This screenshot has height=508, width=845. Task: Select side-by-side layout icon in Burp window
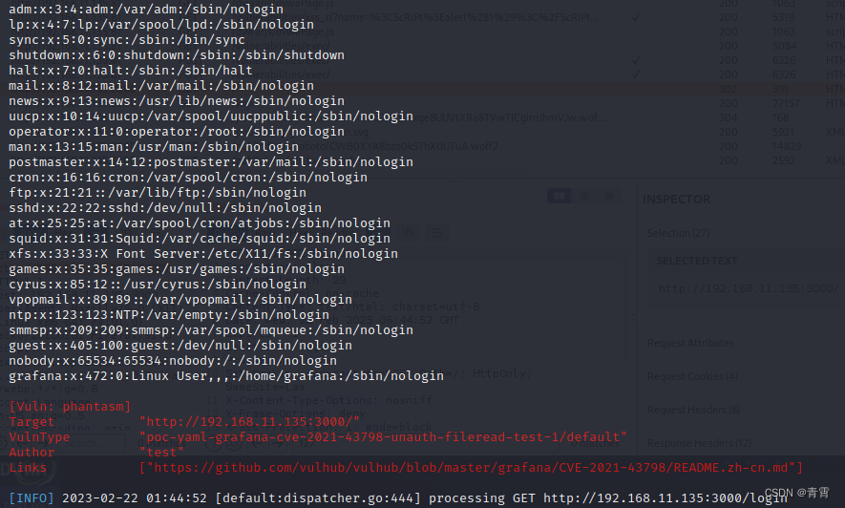tap(559, 196)
